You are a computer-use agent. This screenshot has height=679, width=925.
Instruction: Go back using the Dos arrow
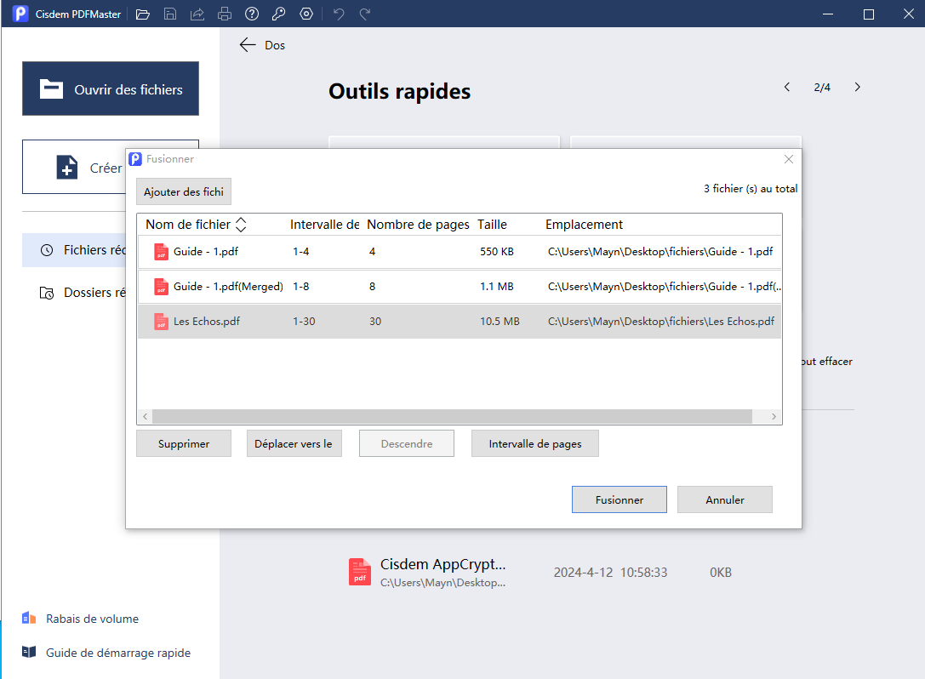[x=247, y=45]
